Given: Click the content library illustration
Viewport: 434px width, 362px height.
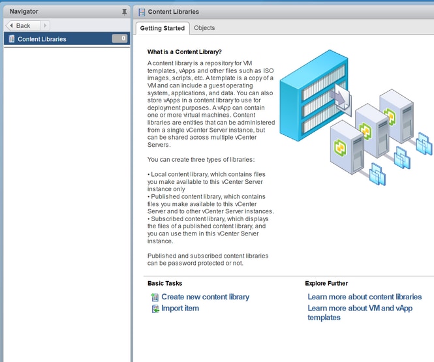Looking at the screenshot, I should point(356,117).
